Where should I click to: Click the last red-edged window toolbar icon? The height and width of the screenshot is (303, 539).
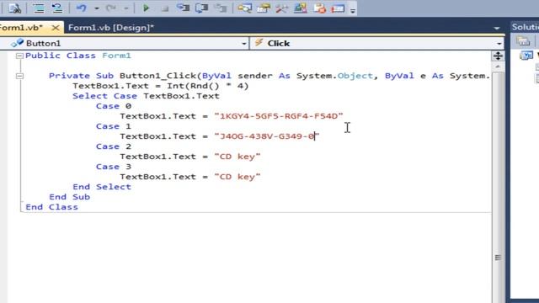tap(338, 8)
